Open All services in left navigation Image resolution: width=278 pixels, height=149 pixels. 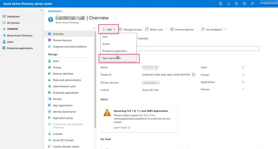pyautogui.click(x=13, y=23)
